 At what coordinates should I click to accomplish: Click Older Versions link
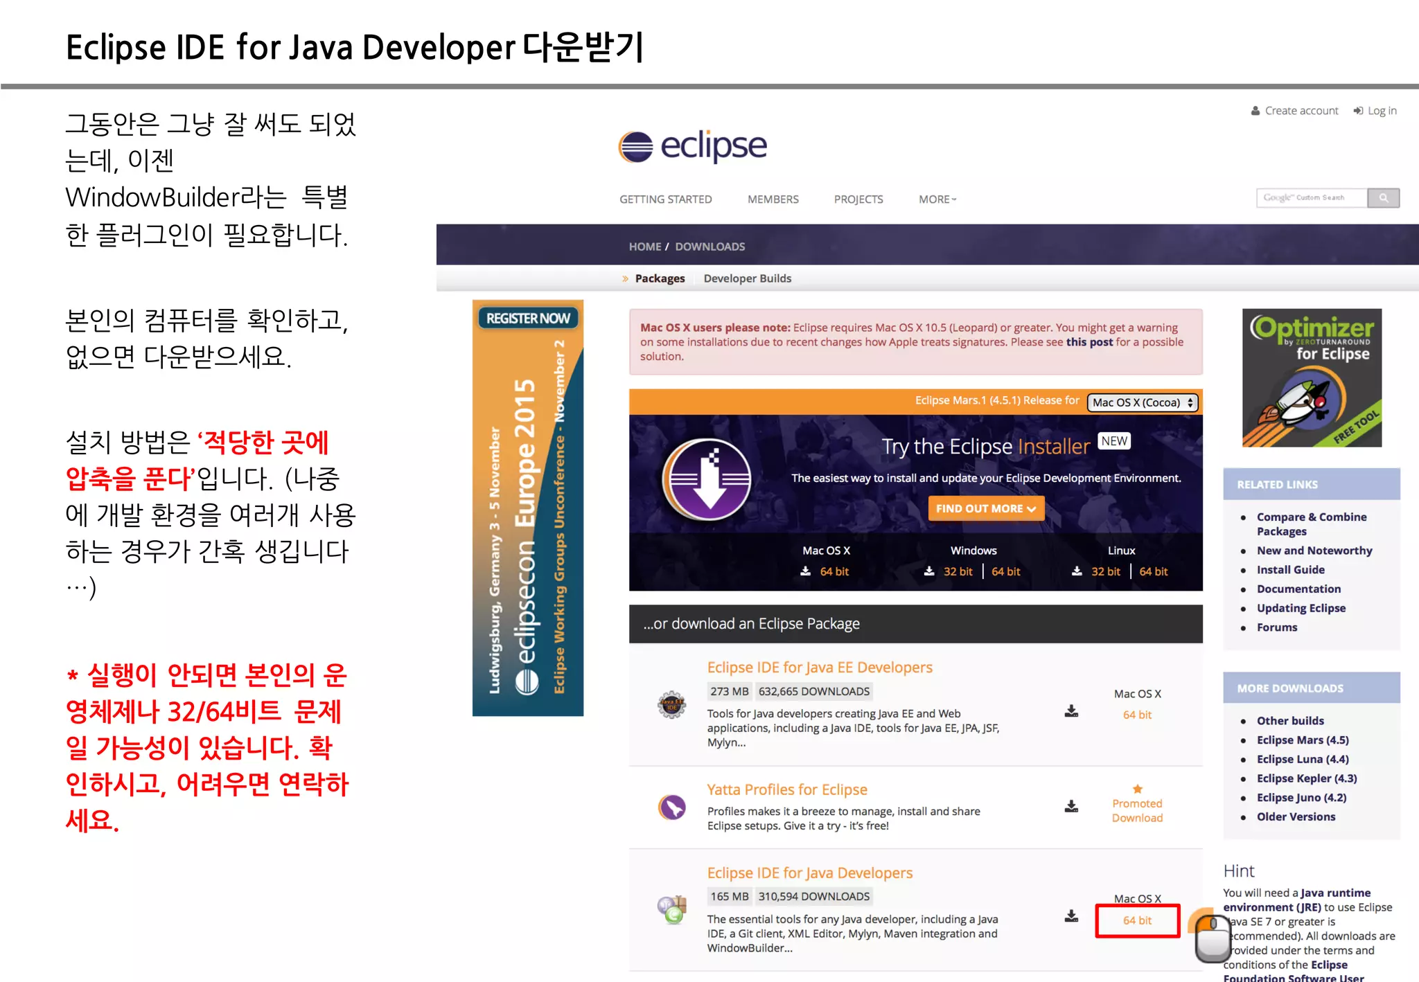(1296, 817)
